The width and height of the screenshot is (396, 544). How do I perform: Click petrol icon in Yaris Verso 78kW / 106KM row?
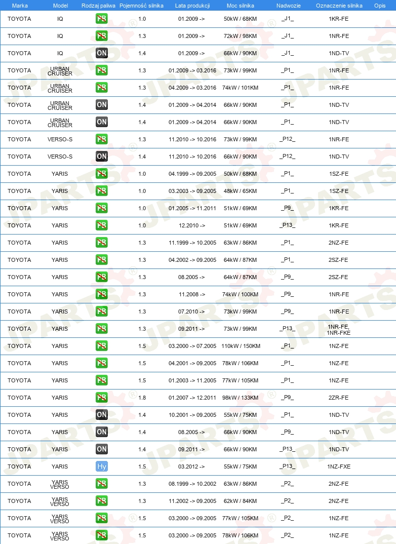(102, 535)
